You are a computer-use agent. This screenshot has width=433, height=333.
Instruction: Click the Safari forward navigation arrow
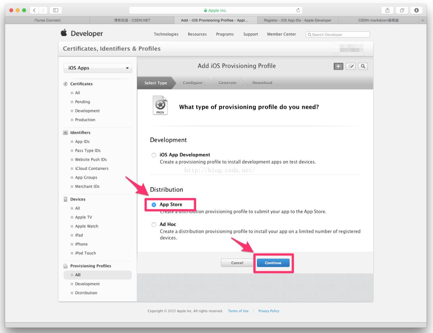[x=43, y=10]
